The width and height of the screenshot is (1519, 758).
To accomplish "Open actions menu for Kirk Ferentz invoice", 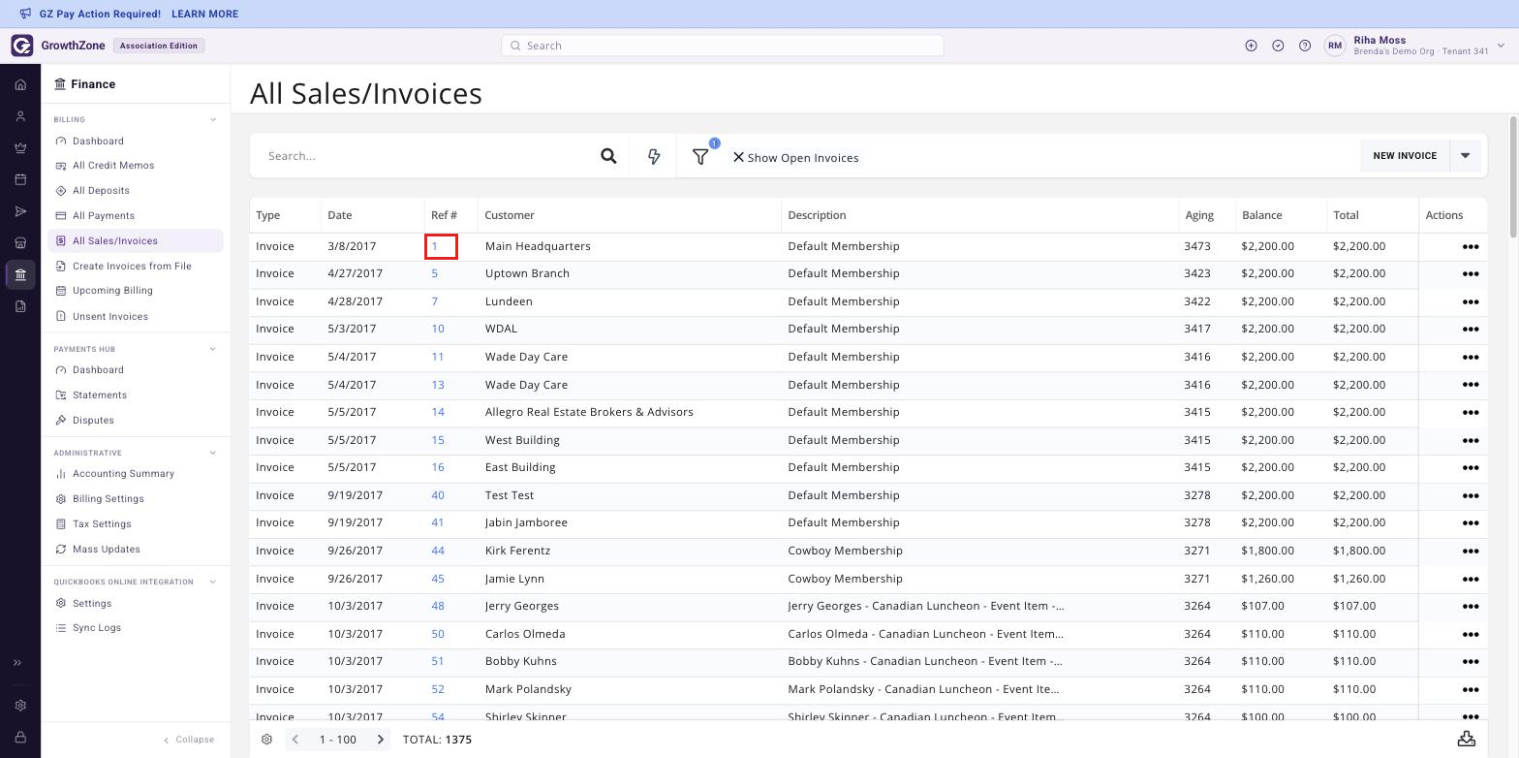I will point(1470,551).
